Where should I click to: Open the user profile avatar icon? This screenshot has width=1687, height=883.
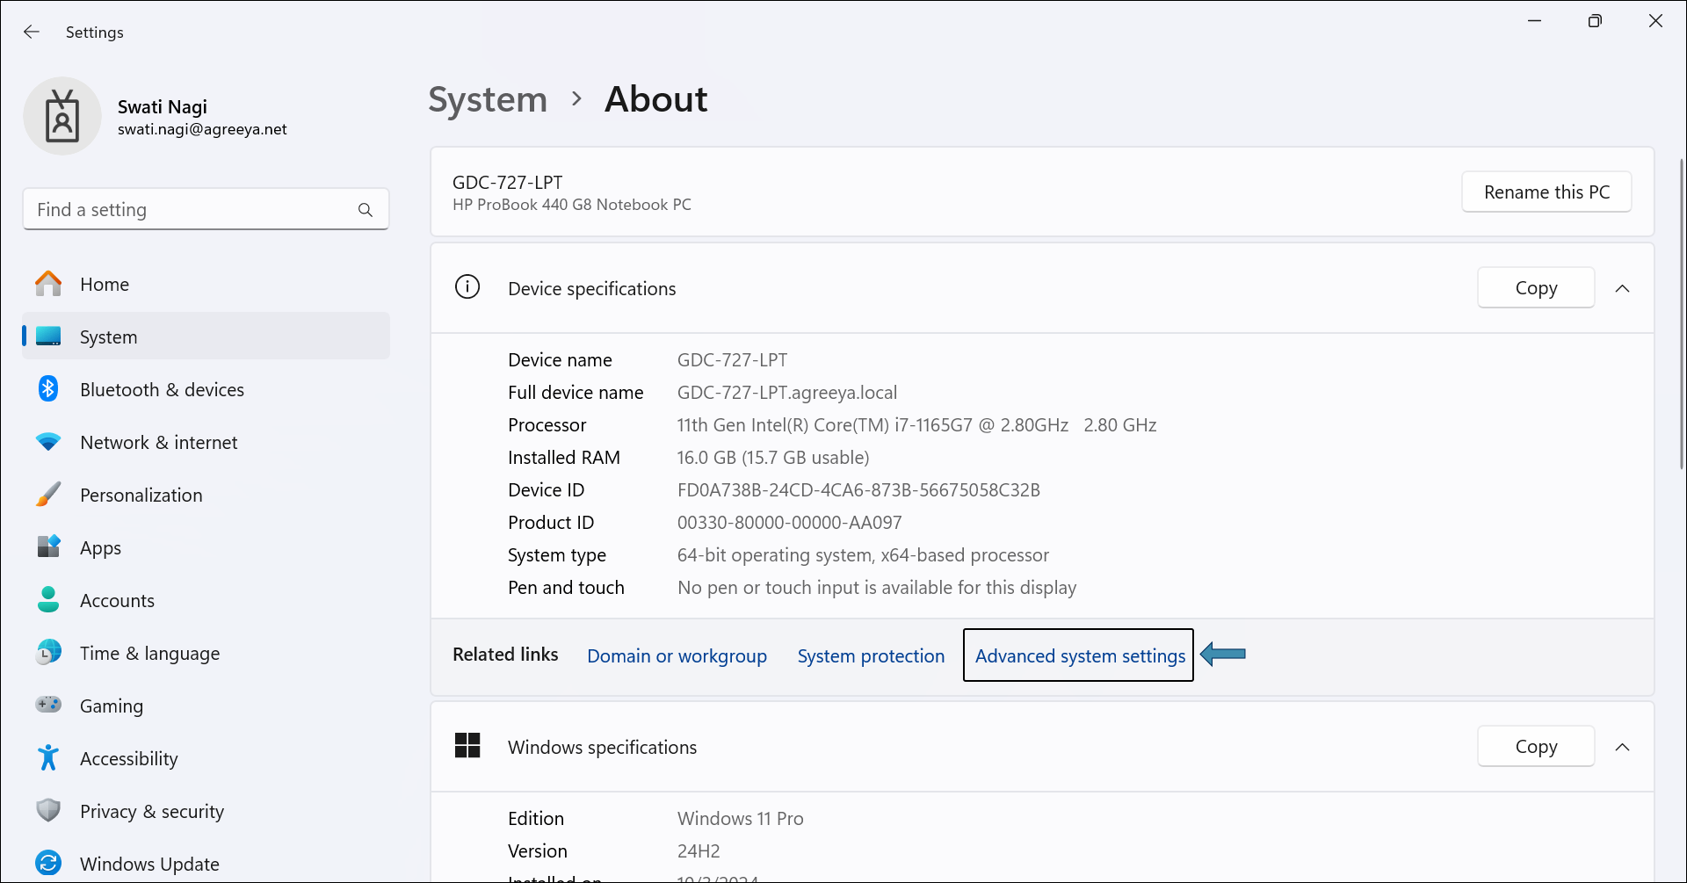62,116
